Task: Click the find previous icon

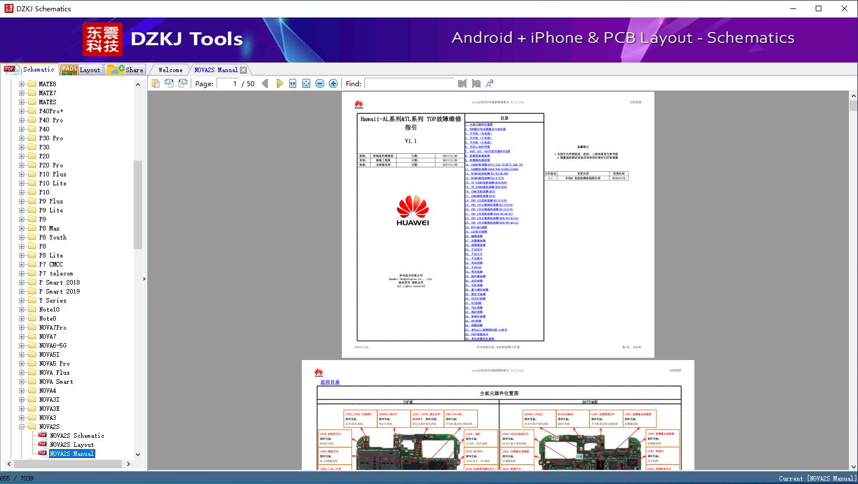Action: tap(463, 83)
